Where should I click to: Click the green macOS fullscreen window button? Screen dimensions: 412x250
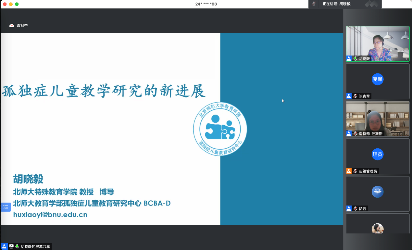(17, 4)
